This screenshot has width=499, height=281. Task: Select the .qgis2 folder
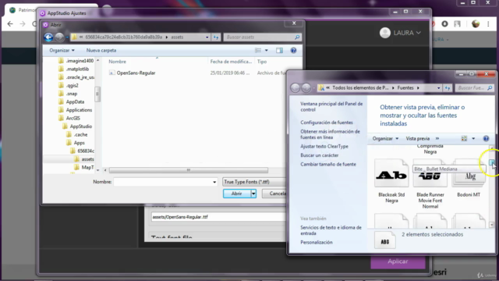[x=73, y=85]
